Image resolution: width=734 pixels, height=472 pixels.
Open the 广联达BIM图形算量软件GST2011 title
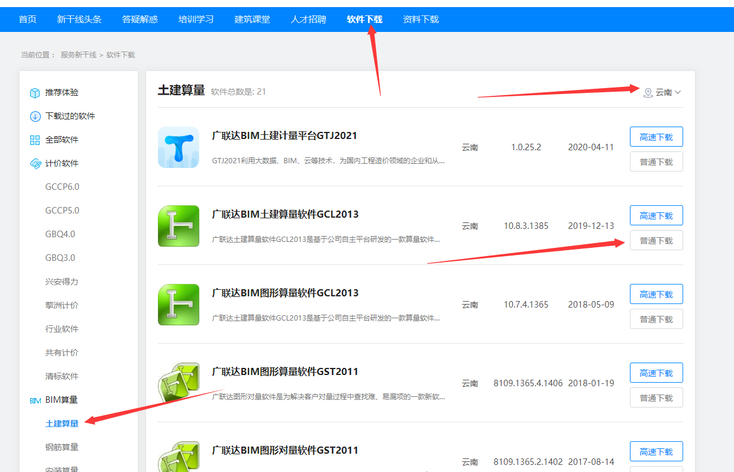(x=285, y=371)
